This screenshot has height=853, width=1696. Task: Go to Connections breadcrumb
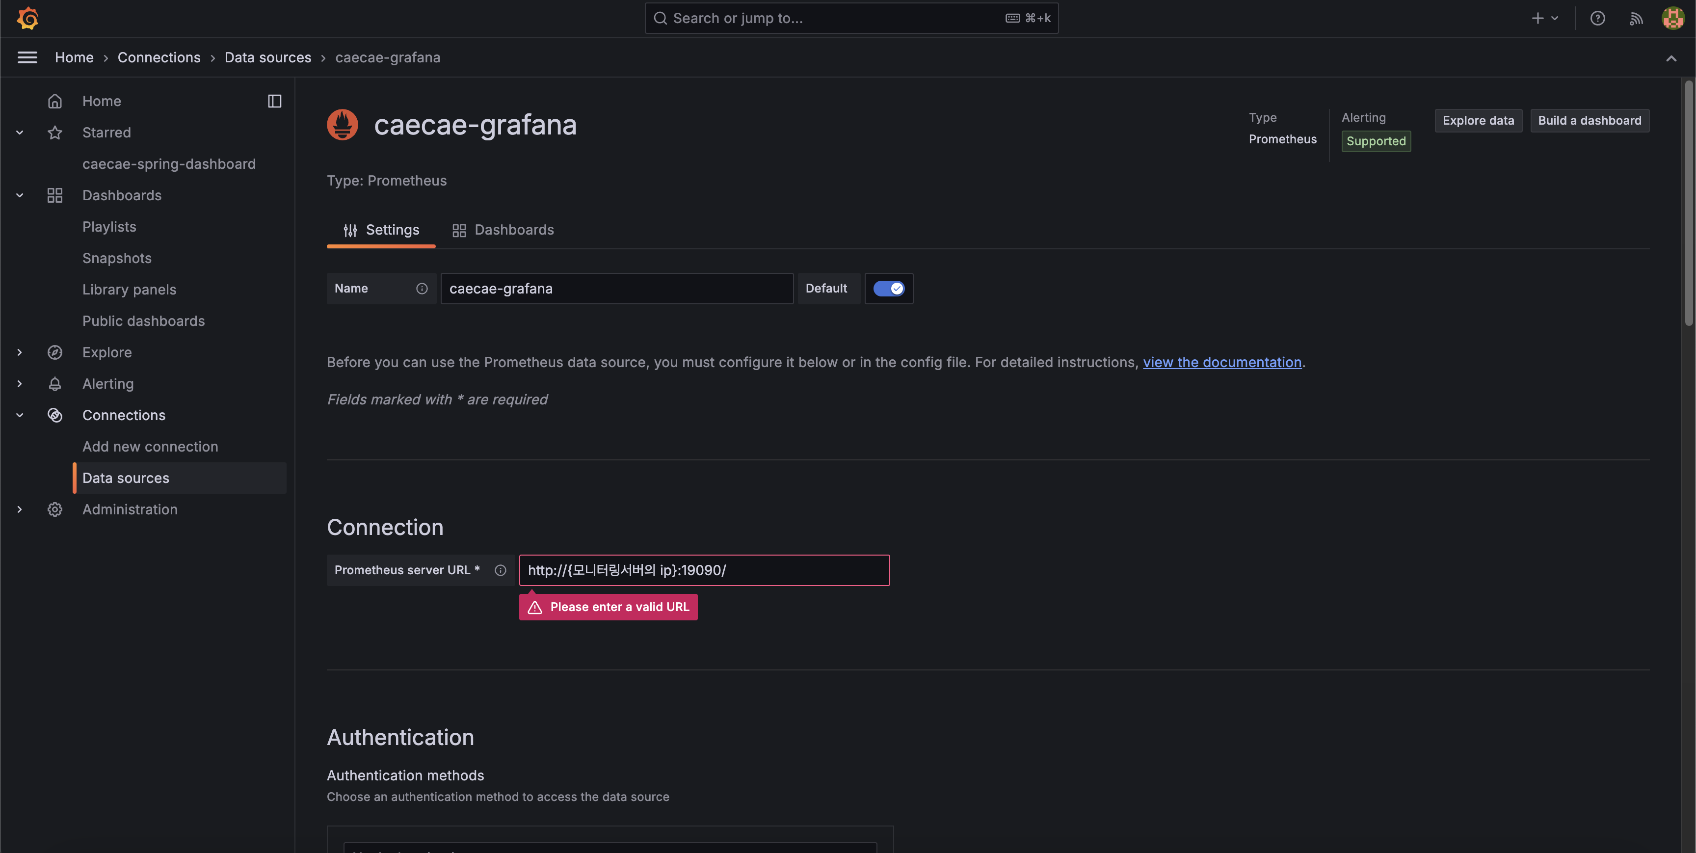click(x=159, y=57)
